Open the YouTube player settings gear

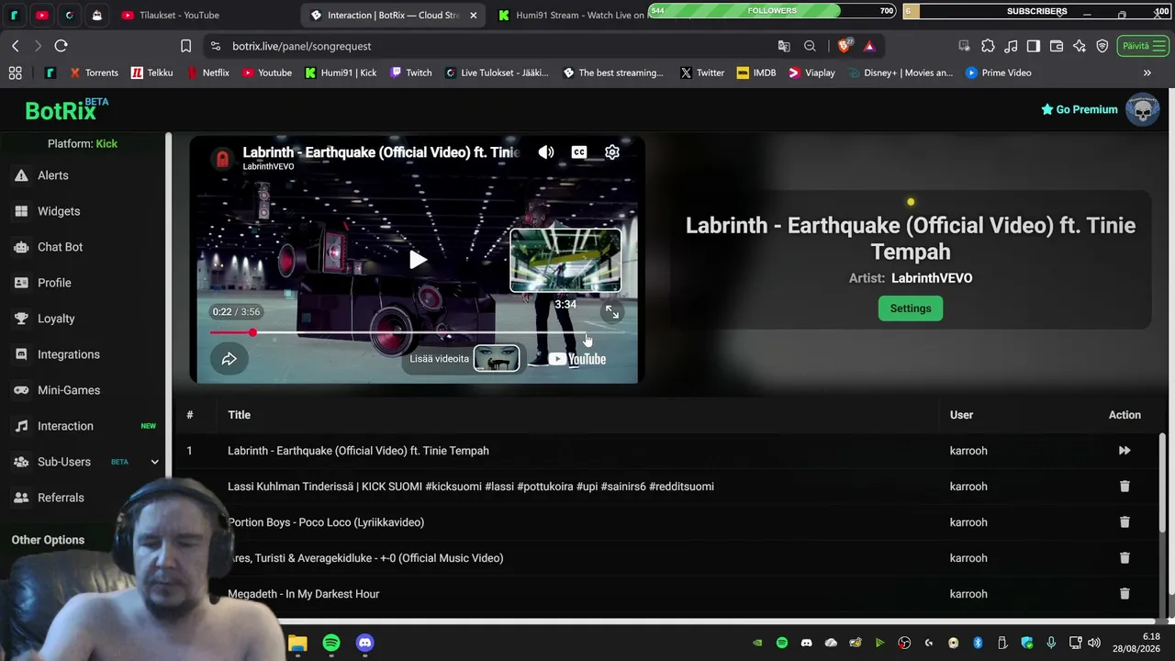[x=612, y=152]
